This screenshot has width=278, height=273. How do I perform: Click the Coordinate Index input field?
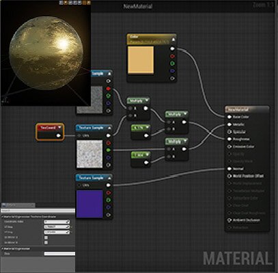57,222
